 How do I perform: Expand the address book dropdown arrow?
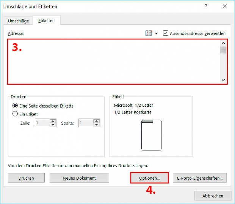coord(156,33)
